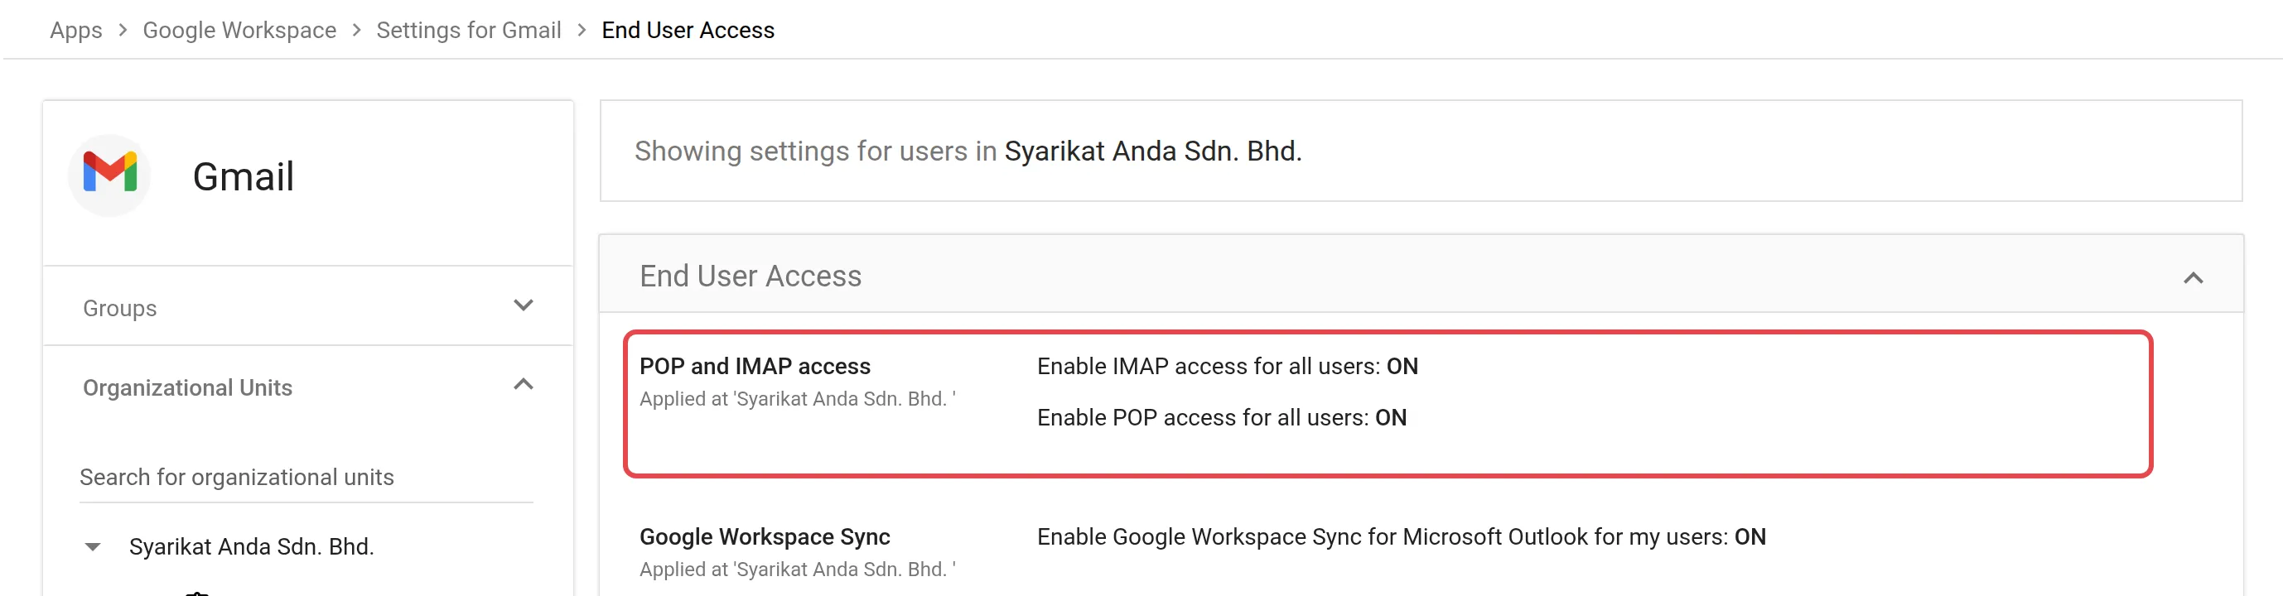Click the Gmail logo icon
The height and width of the screenshot is (596, 2283).
pos(110,175)
